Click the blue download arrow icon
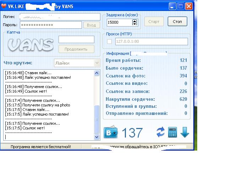This screenshot has width=227, height=181. click(185, 132)
